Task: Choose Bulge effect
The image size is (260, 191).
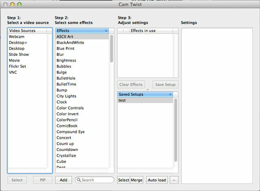Action: tap(82, 72)
